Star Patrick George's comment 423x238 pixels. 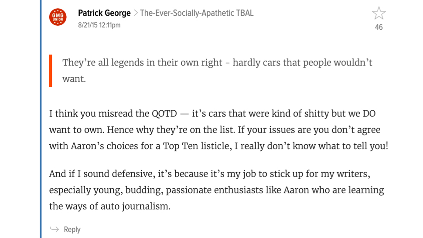379,14
